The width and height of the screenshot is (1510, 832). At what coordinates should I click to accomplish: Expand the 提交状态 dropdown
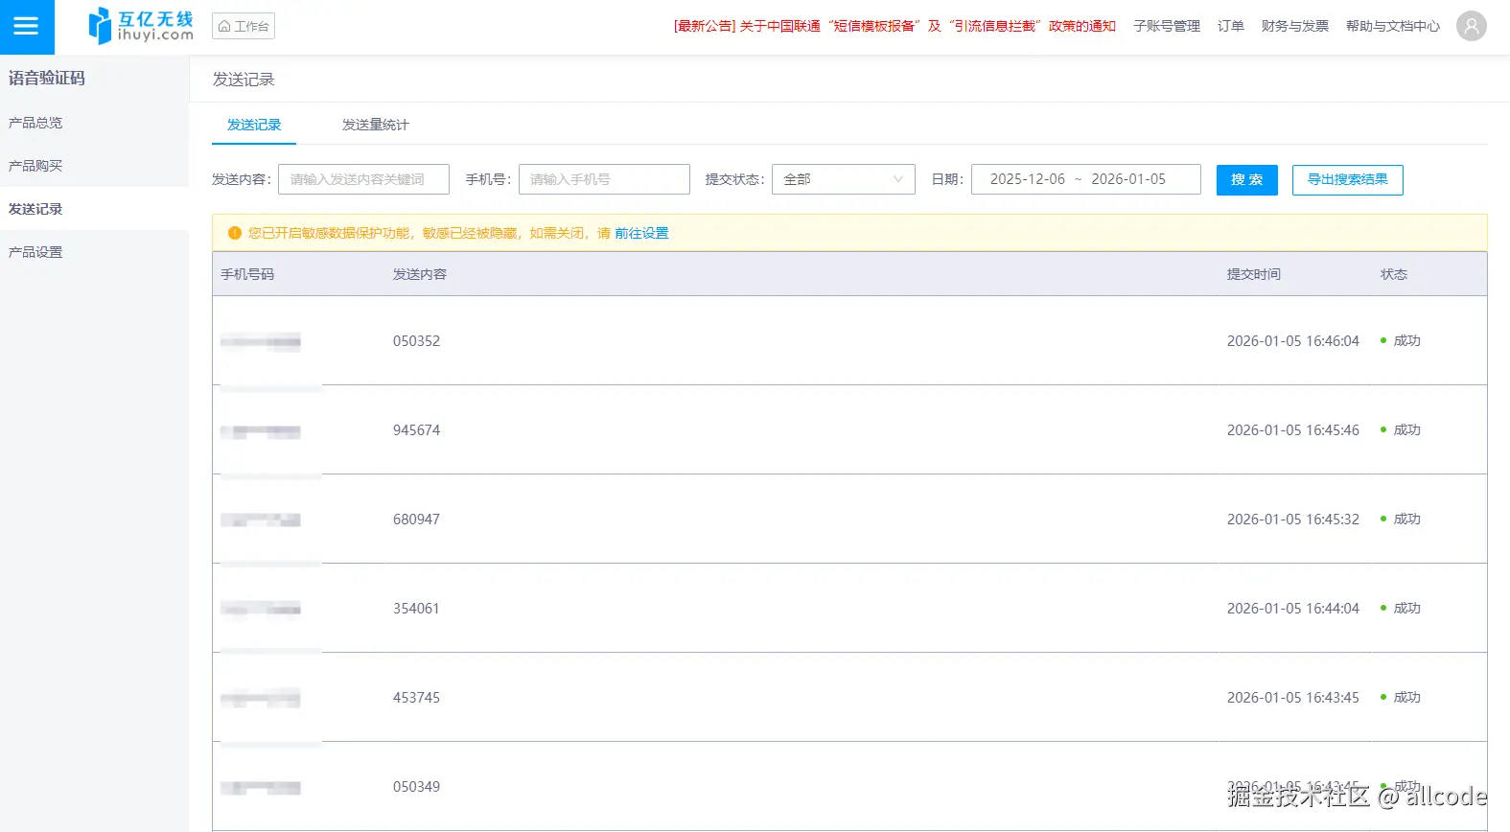(x=844, y=179)
